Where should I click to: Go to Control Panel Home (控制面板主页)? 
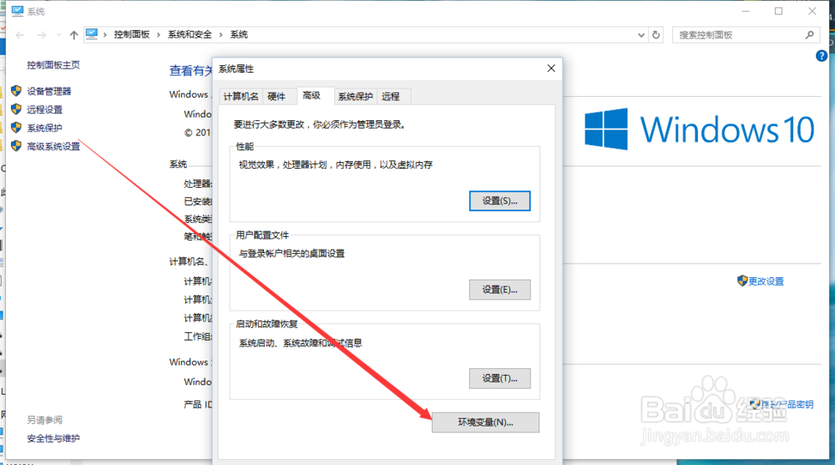(x=53, y=65)
